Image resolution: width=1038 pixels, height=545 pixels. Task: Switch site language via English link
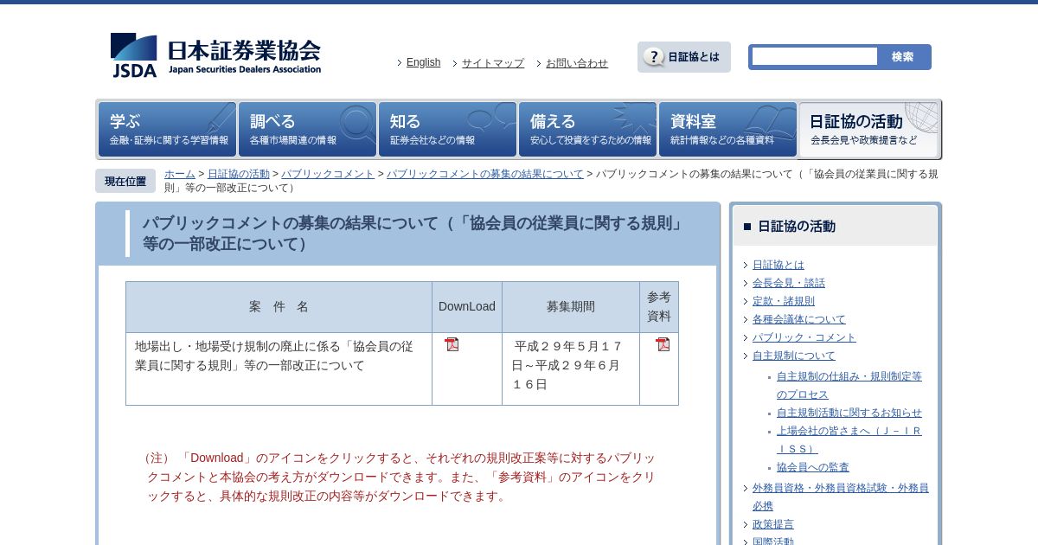click(x=423, y=62)
